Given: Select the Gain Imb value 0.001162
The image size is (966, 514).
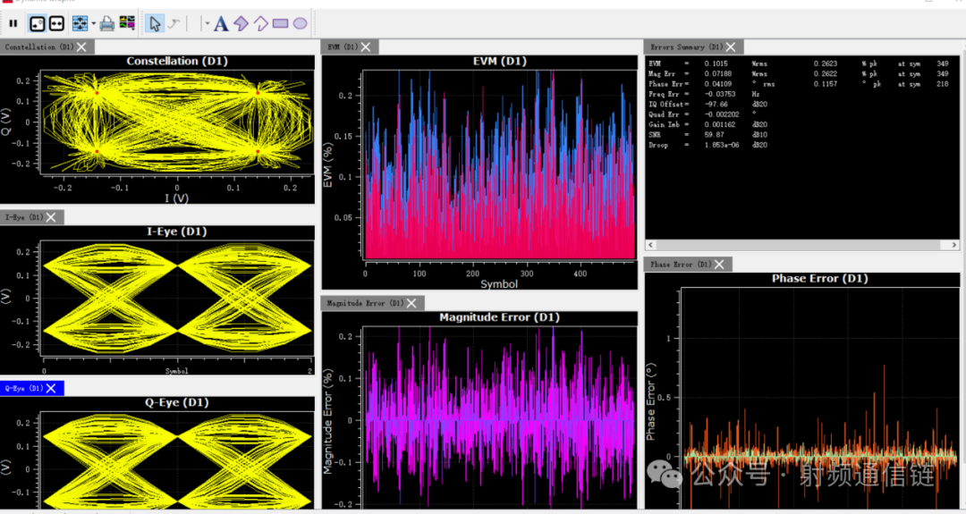Looking at the screenshot, I should tap(719, 124).
